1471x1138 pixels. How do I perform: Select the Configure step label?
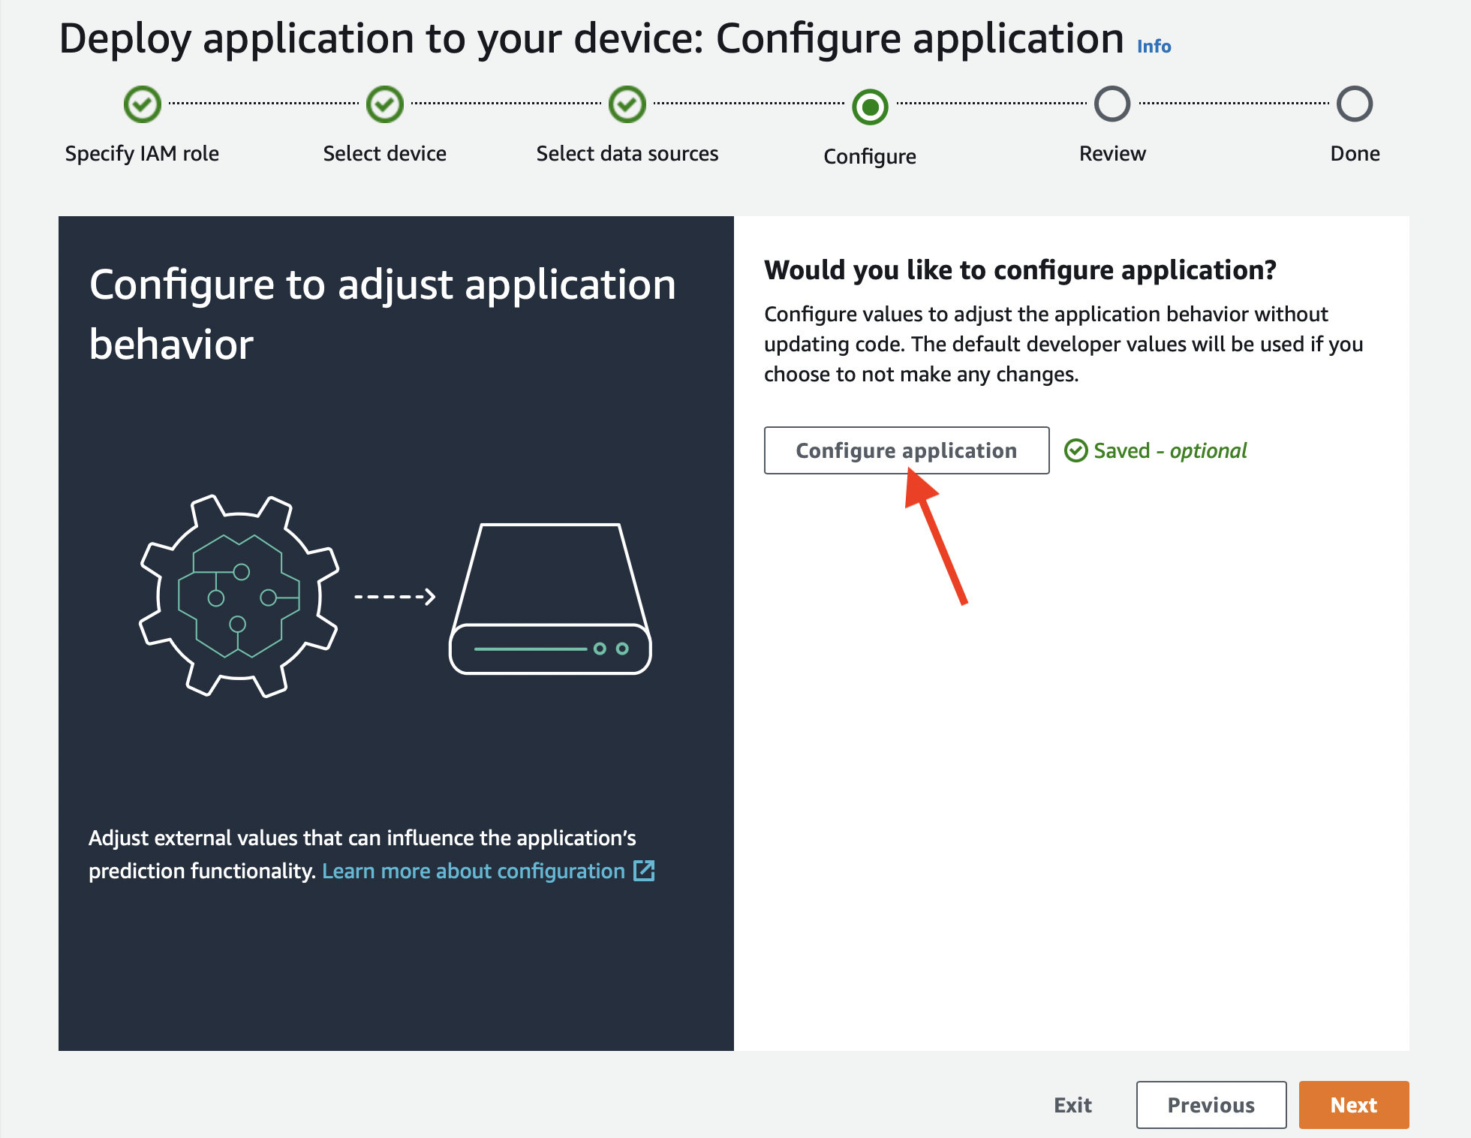pyautogui.click(x=870, y=156)
